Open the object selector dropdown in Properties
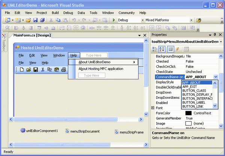Viewport: 225px width, 156px height. pos(221,42)
